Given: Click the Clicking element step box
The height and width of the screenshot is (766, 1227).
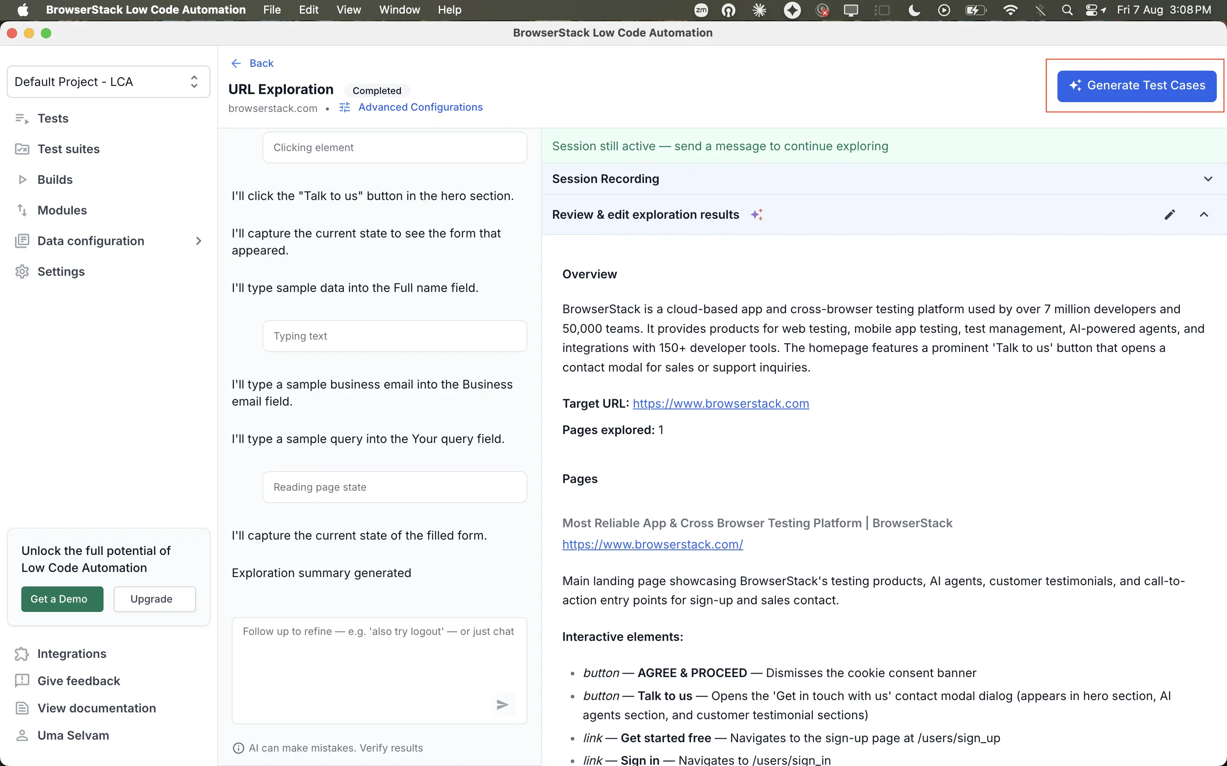Looking at the screenshot, I should (395, 147).
